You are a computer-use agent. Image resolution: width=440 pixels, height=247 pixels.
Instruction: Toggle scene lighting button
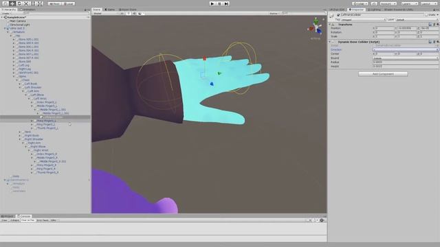(x=129, y=14)
